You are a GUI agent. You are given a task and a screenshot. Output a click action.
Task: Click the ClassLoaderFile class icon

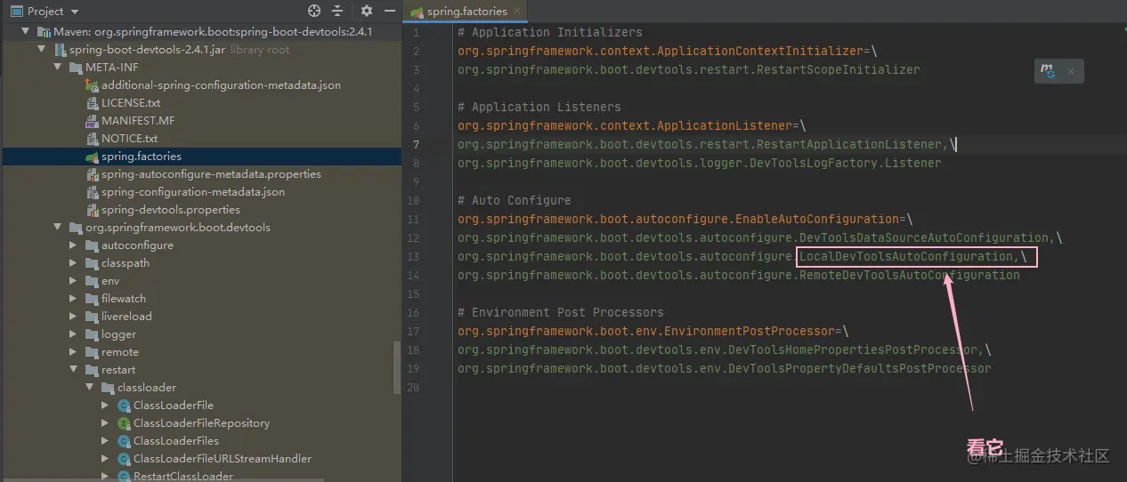click(124, 406)
